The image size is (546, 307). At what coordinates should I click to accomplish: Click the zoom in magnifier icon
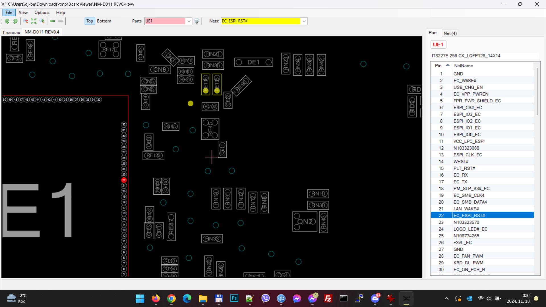[42, 21]
